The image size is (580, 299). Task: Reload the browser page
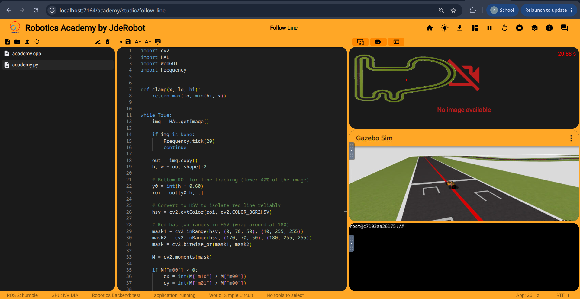pos(36,10)
